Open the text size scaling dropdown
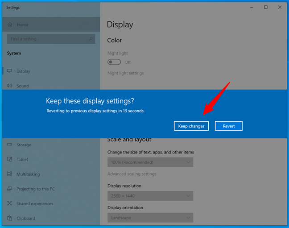Screen dimensions: 289x228 click(x=150, y=162)
